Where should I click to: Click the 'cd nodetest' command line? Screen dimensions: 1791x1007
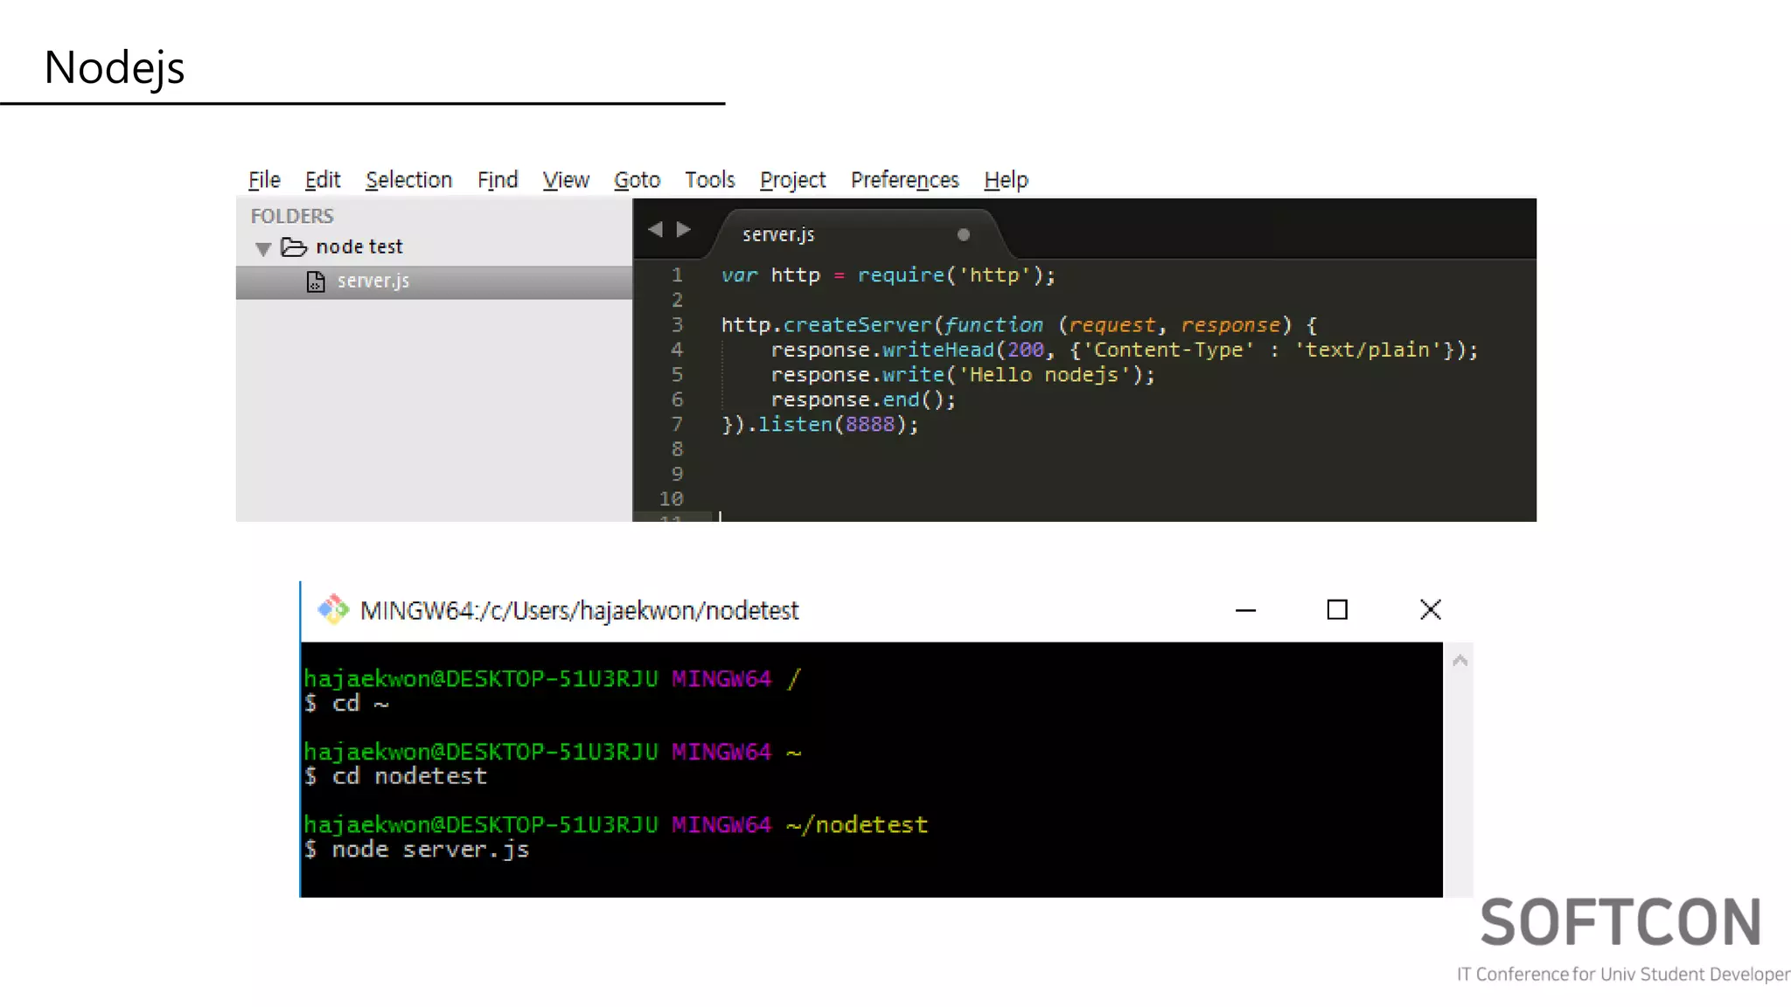click(x=395, y=776)
